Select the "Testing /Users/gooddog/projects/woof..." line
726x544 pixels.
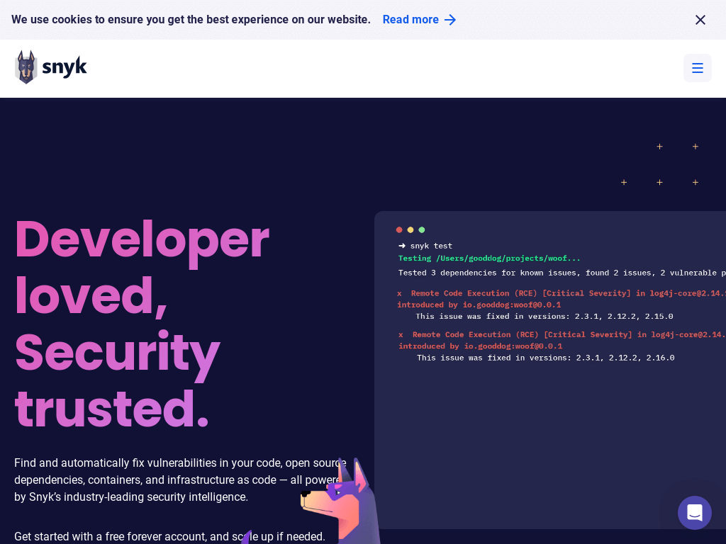coord(489,258)
